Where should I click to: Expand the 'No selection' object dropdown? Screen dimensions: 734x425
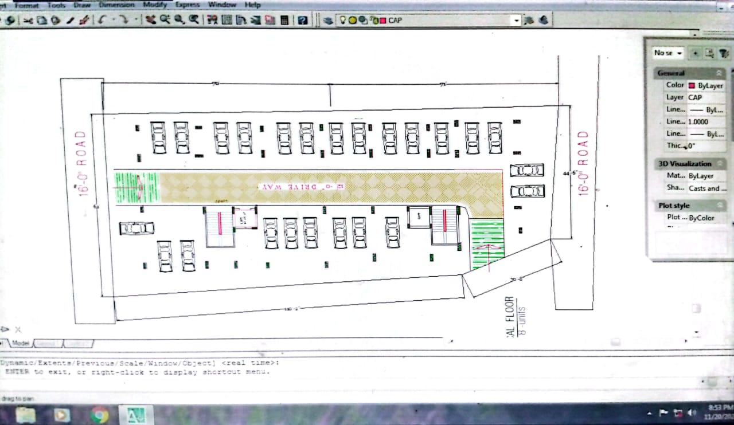pos(669,53)
